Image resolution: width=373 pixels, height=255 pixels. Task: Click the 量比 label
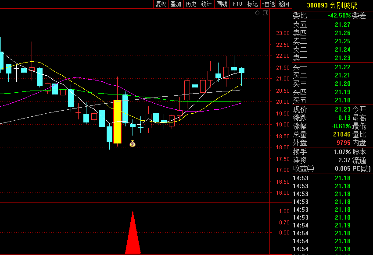(x=359, y=134)
